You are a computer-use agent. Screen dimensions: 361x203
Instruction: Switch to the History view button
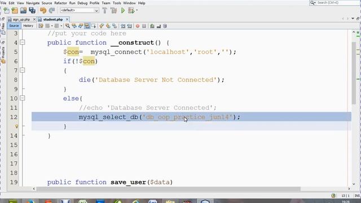click(x=28, y=26)
